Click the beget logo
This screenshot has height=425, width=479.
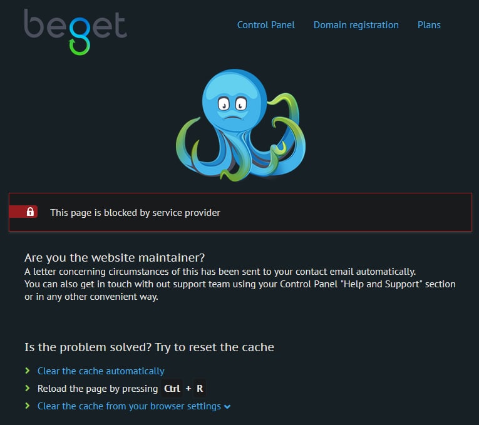tap(76, 32)
